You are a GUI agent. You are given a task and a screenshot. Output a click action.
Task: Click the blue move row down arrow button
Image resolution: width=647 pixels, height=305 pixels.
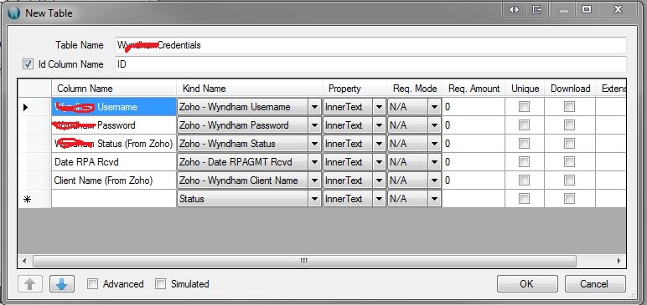click(62, 283)
